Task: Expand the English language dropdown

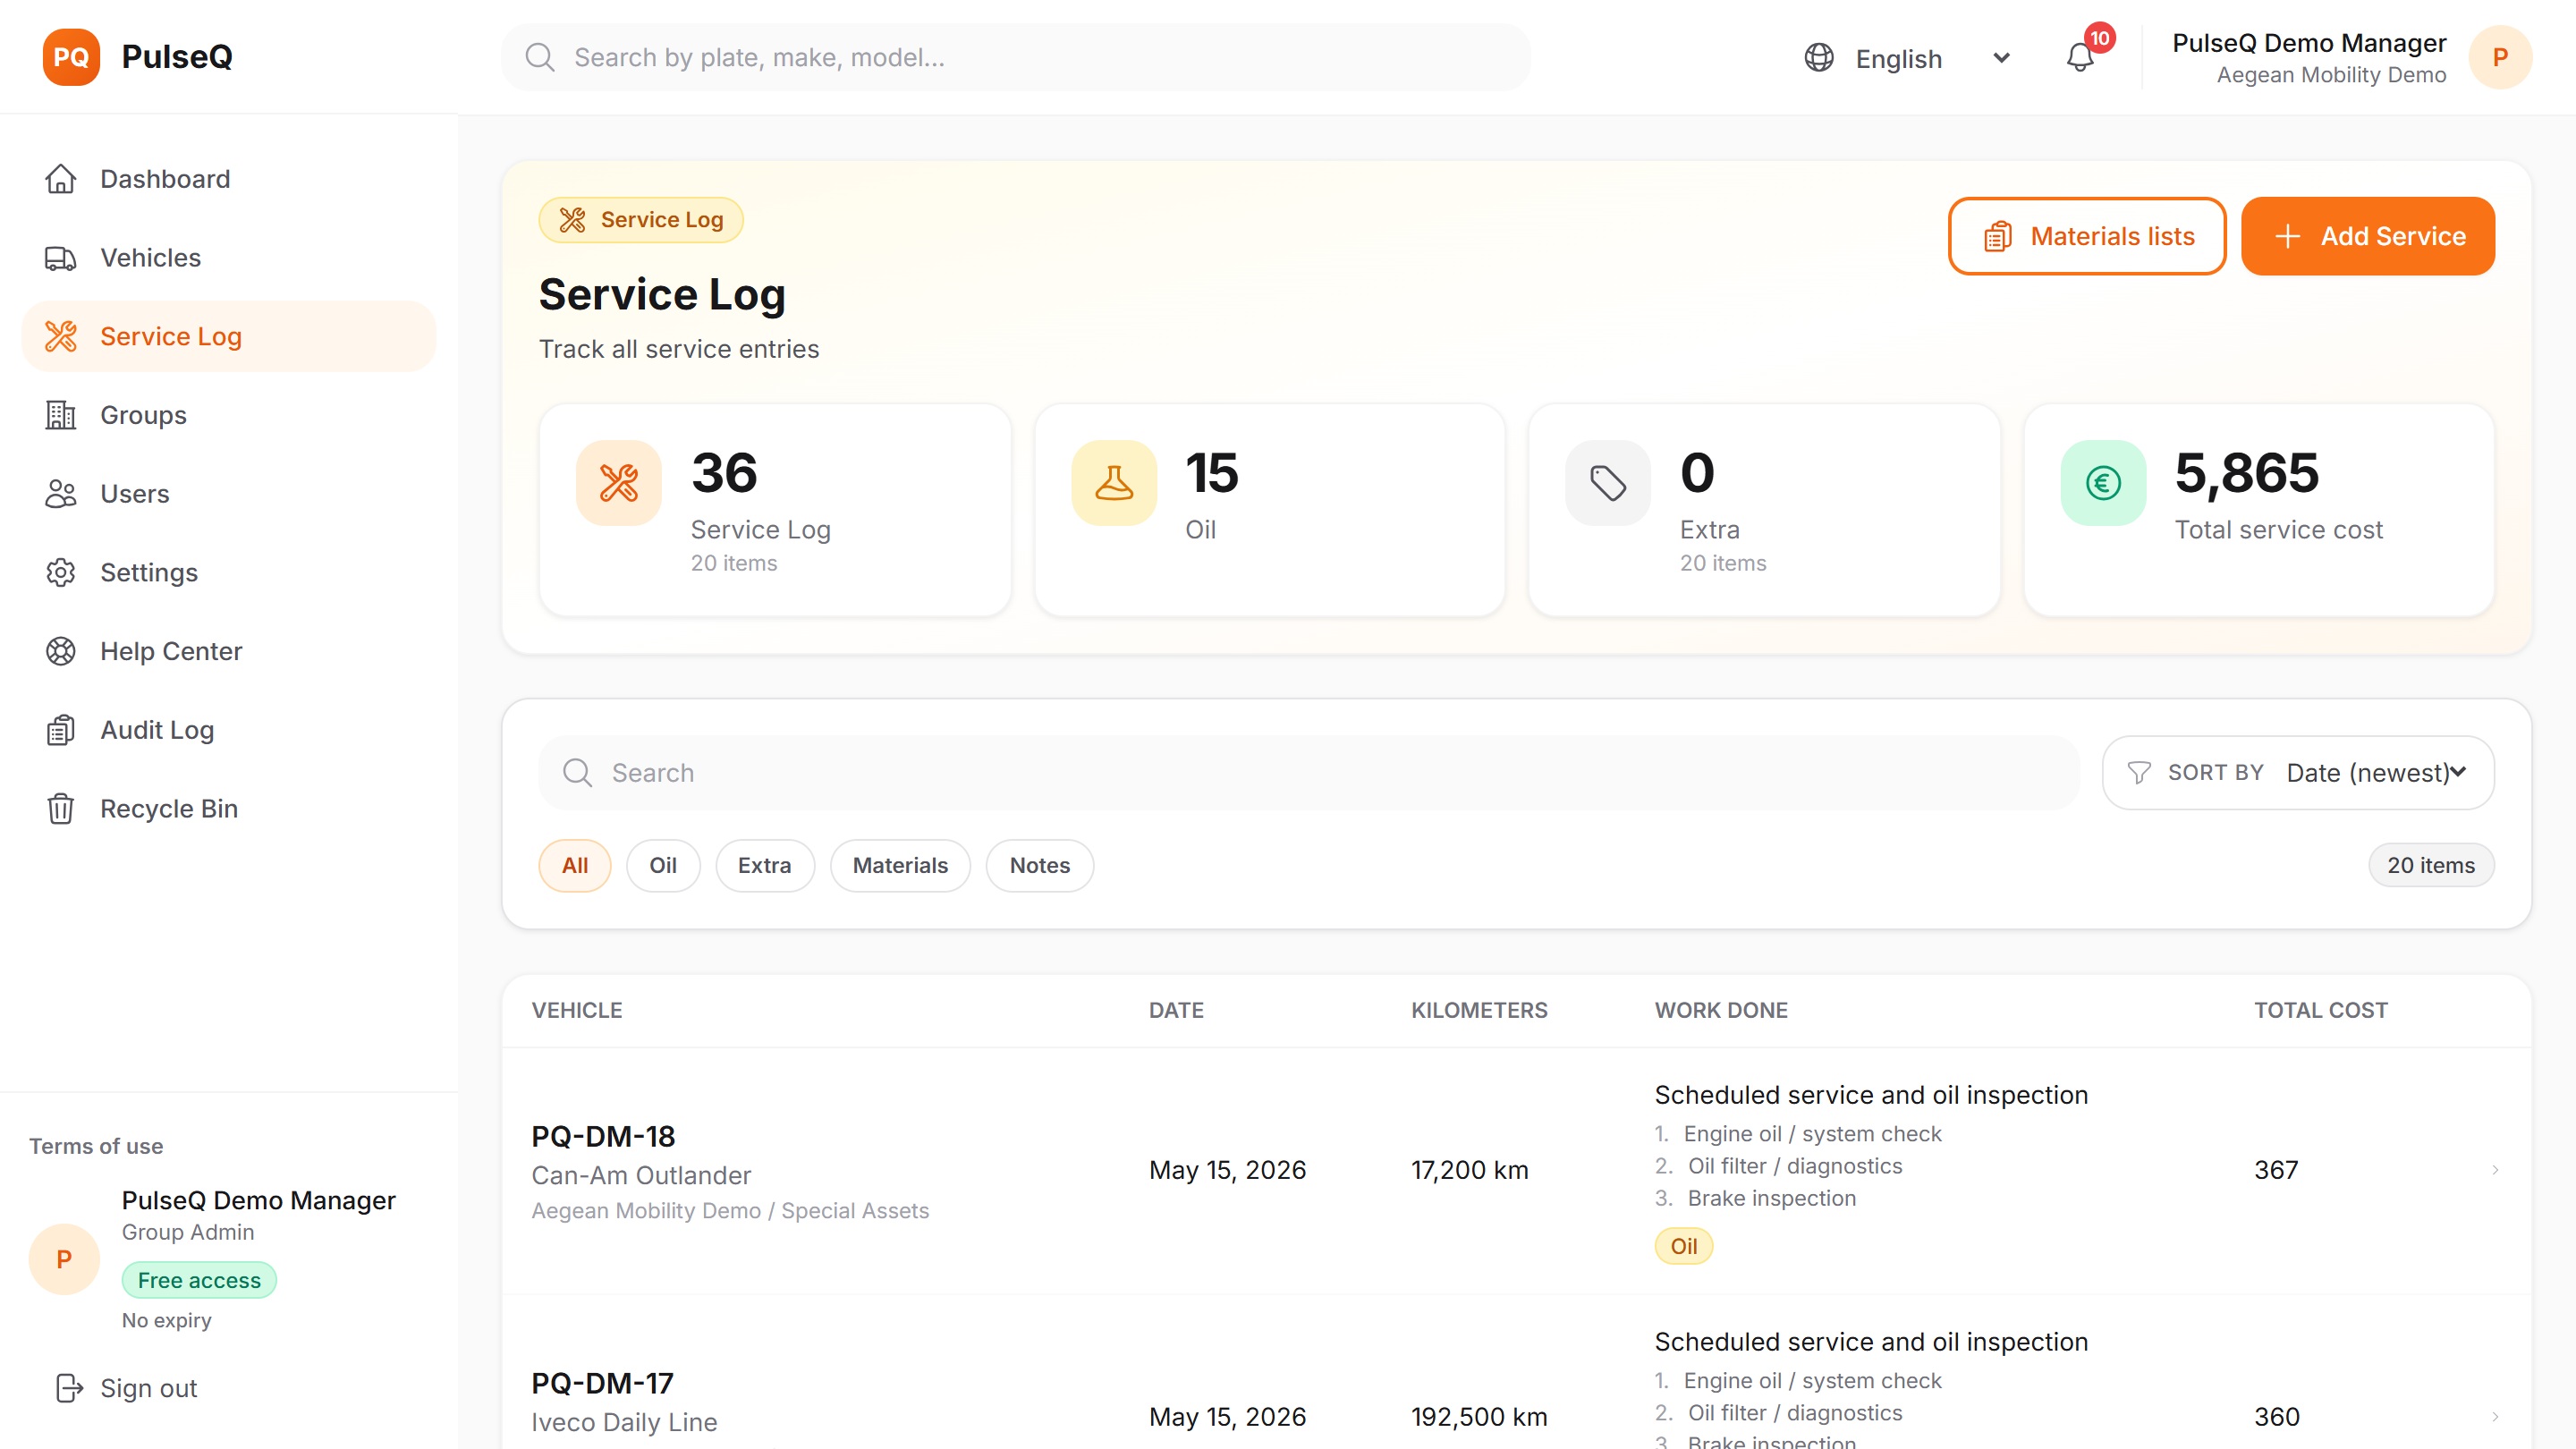Action: 1909,58
